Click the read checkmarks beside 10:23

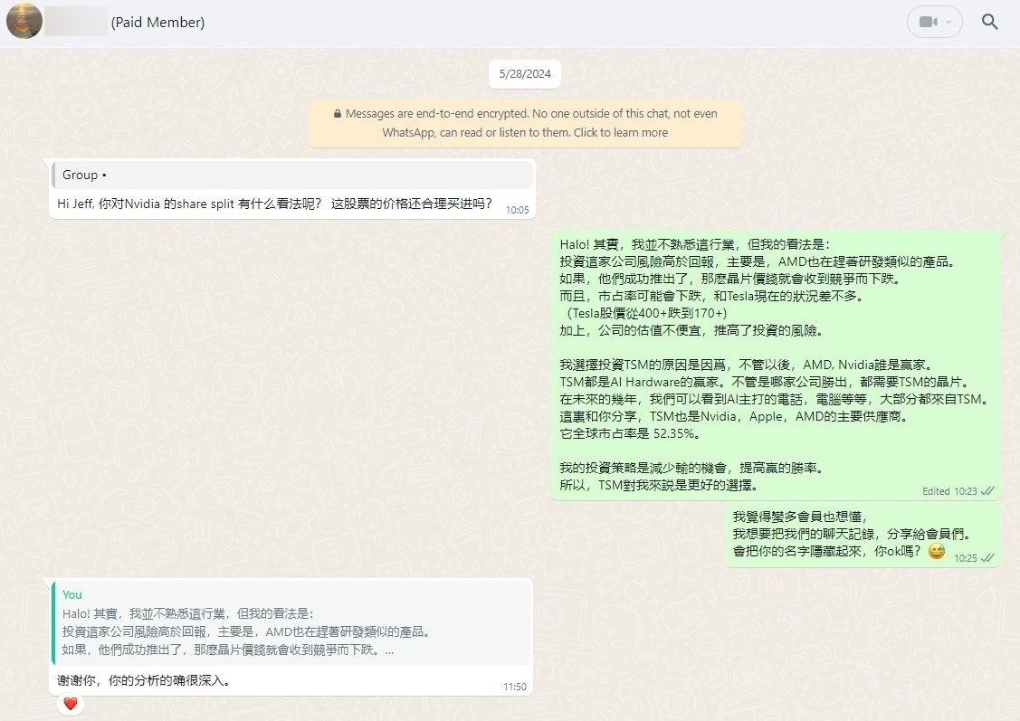(x=987, y=491)
